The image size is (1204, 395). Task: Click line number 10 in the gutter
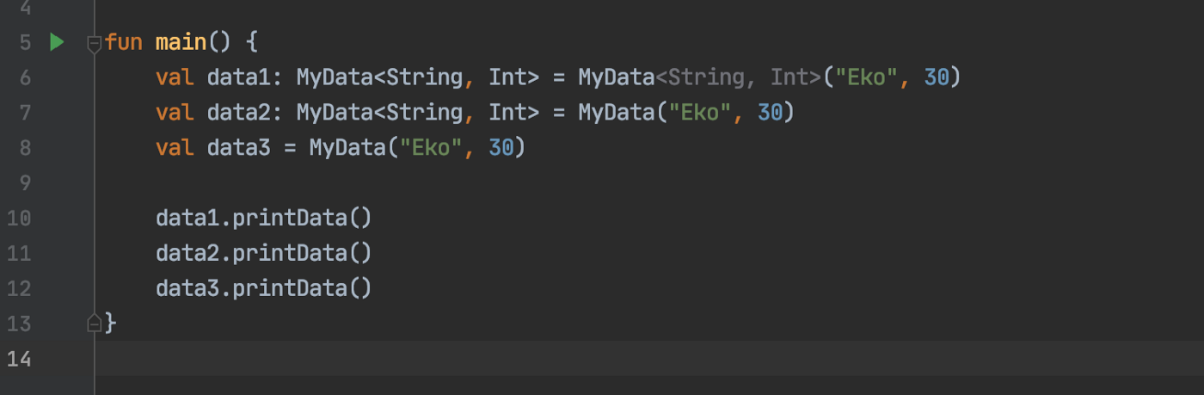coord(19,218)
